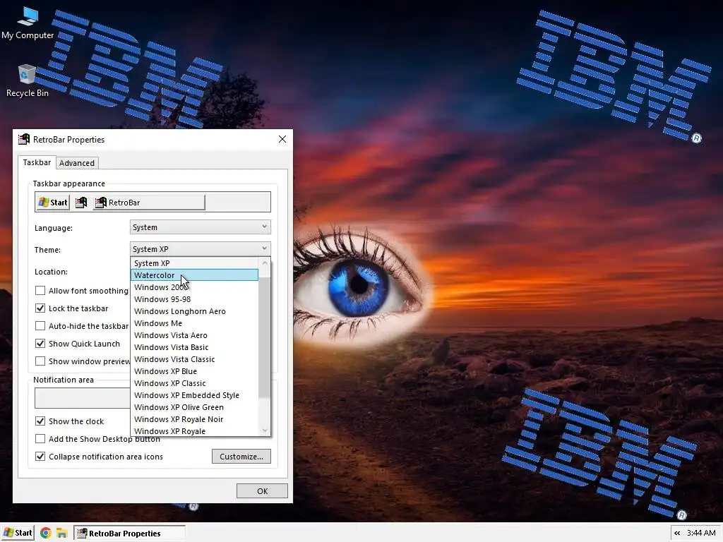This screenshot has height=542, width=723.
Task: Select System XP in theme list
Action: click(x=195, y=263)
